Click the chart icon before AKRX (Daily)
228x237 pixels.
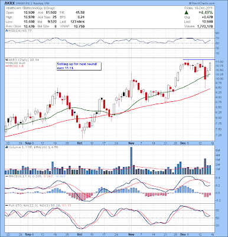[6, 60]
